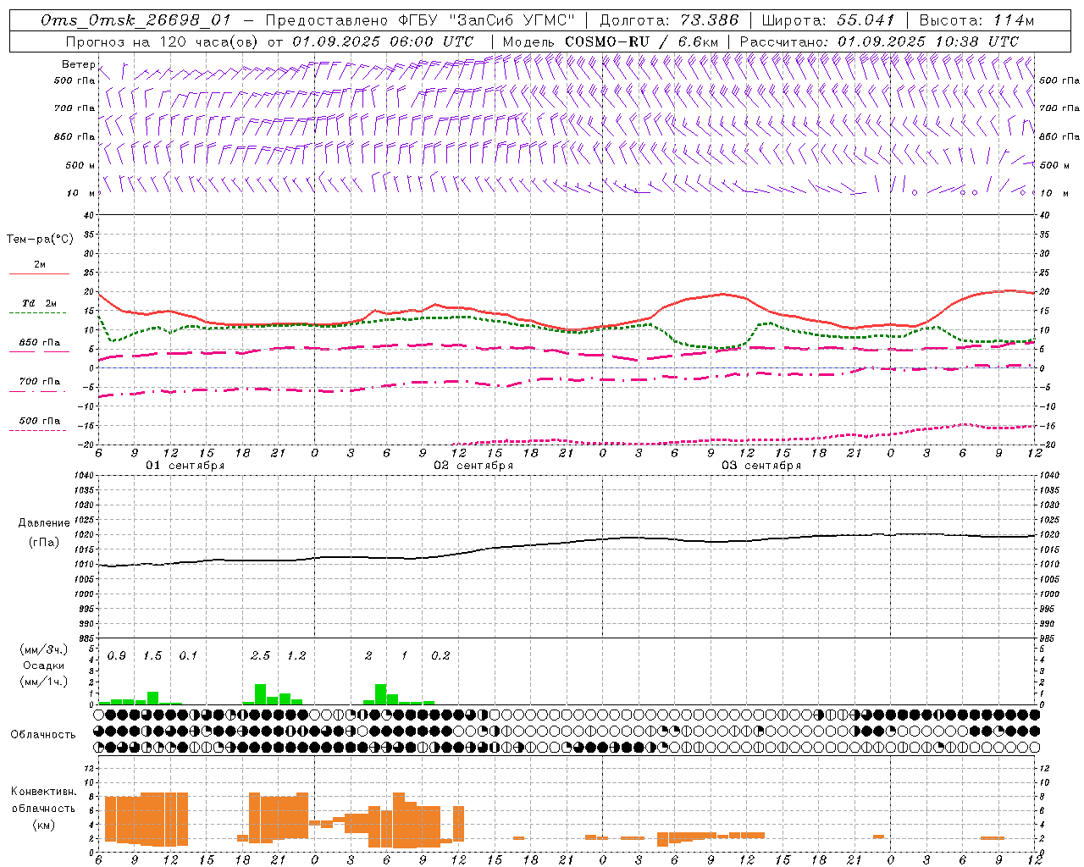Click forecast start time 01.09.2025 06:00 UTC

tap(383, 41)
